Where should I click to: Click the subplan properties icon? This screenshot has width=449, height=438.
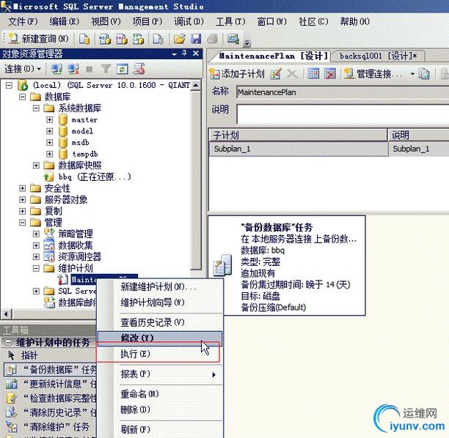(x=276, y=74)
